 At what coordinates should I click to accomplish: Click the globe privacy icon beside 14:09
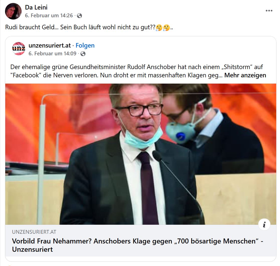point(83,54)
